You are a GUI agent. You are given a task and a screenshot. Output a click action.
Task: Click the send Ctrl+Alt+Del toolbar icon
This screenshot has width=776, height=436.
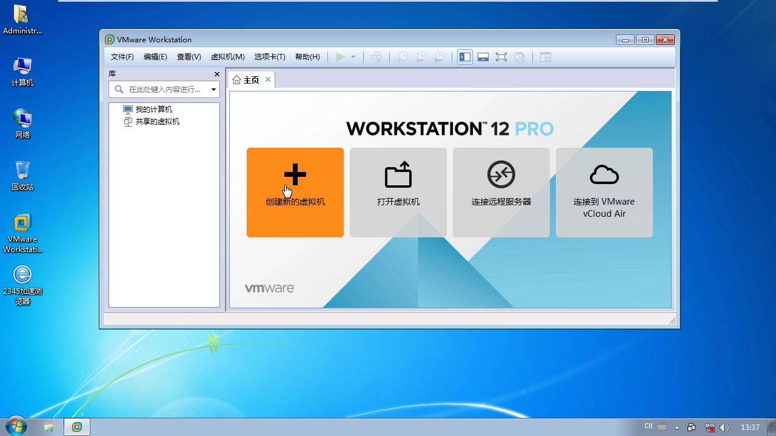click(x=376, y=57)
